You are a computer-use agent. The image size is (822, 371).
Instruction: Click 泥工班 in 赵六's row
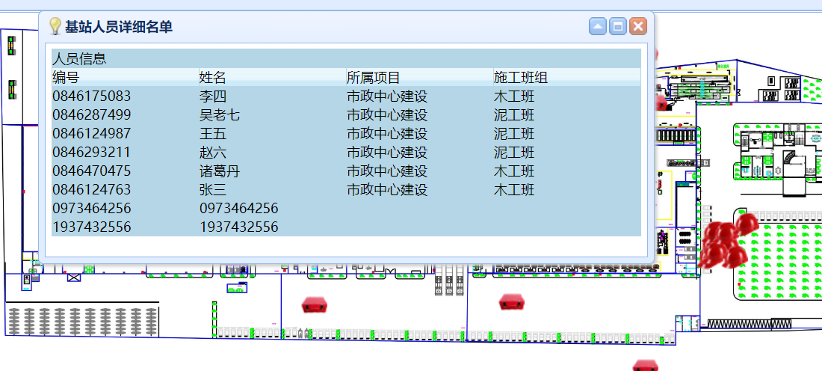(x=513, y=153)
